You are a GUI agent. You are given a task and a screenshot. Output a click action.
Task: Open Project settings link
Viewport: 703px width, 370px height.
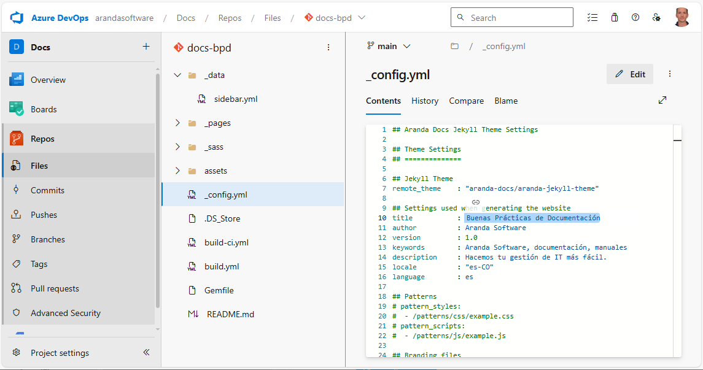pos(60,353)
